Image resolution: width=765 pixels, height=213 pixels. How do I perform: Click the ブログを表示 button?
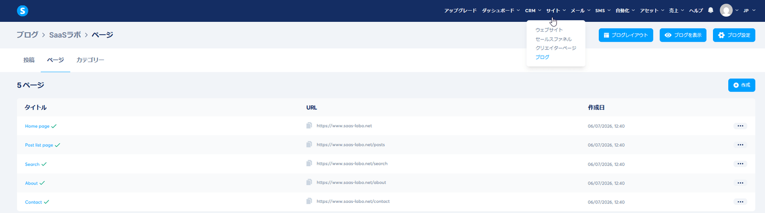pos(683,35)
